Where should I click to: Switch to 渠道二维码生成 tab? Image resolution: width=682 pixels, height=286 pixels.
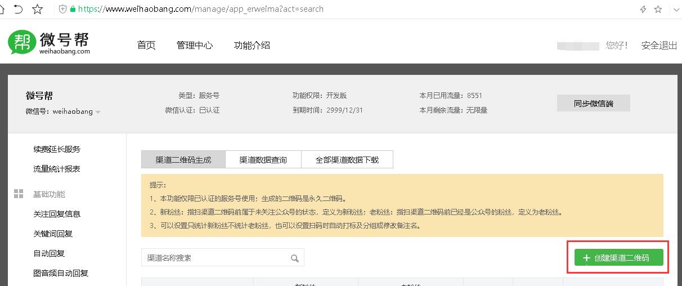pyautogui.click(x=183, y=160)
